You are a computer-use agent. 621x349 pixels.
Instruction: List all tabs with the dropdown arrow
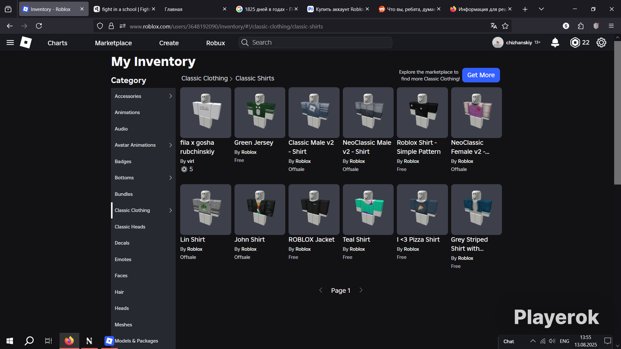(541, 9)
